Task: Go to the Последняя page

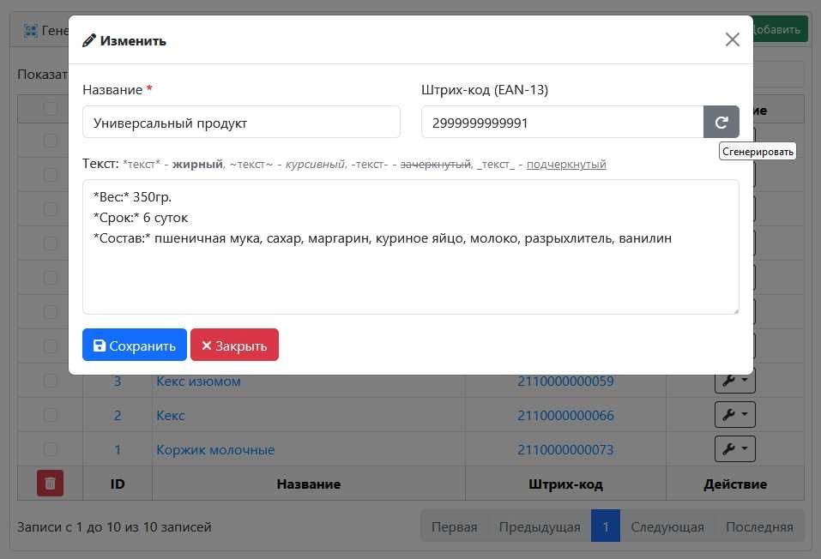Action: tap(759, 526)
